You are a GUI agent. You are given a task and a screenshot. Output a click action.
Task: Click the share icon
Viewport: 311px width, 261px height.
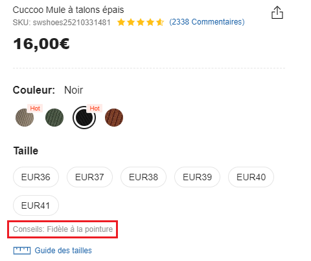(277, 12)
